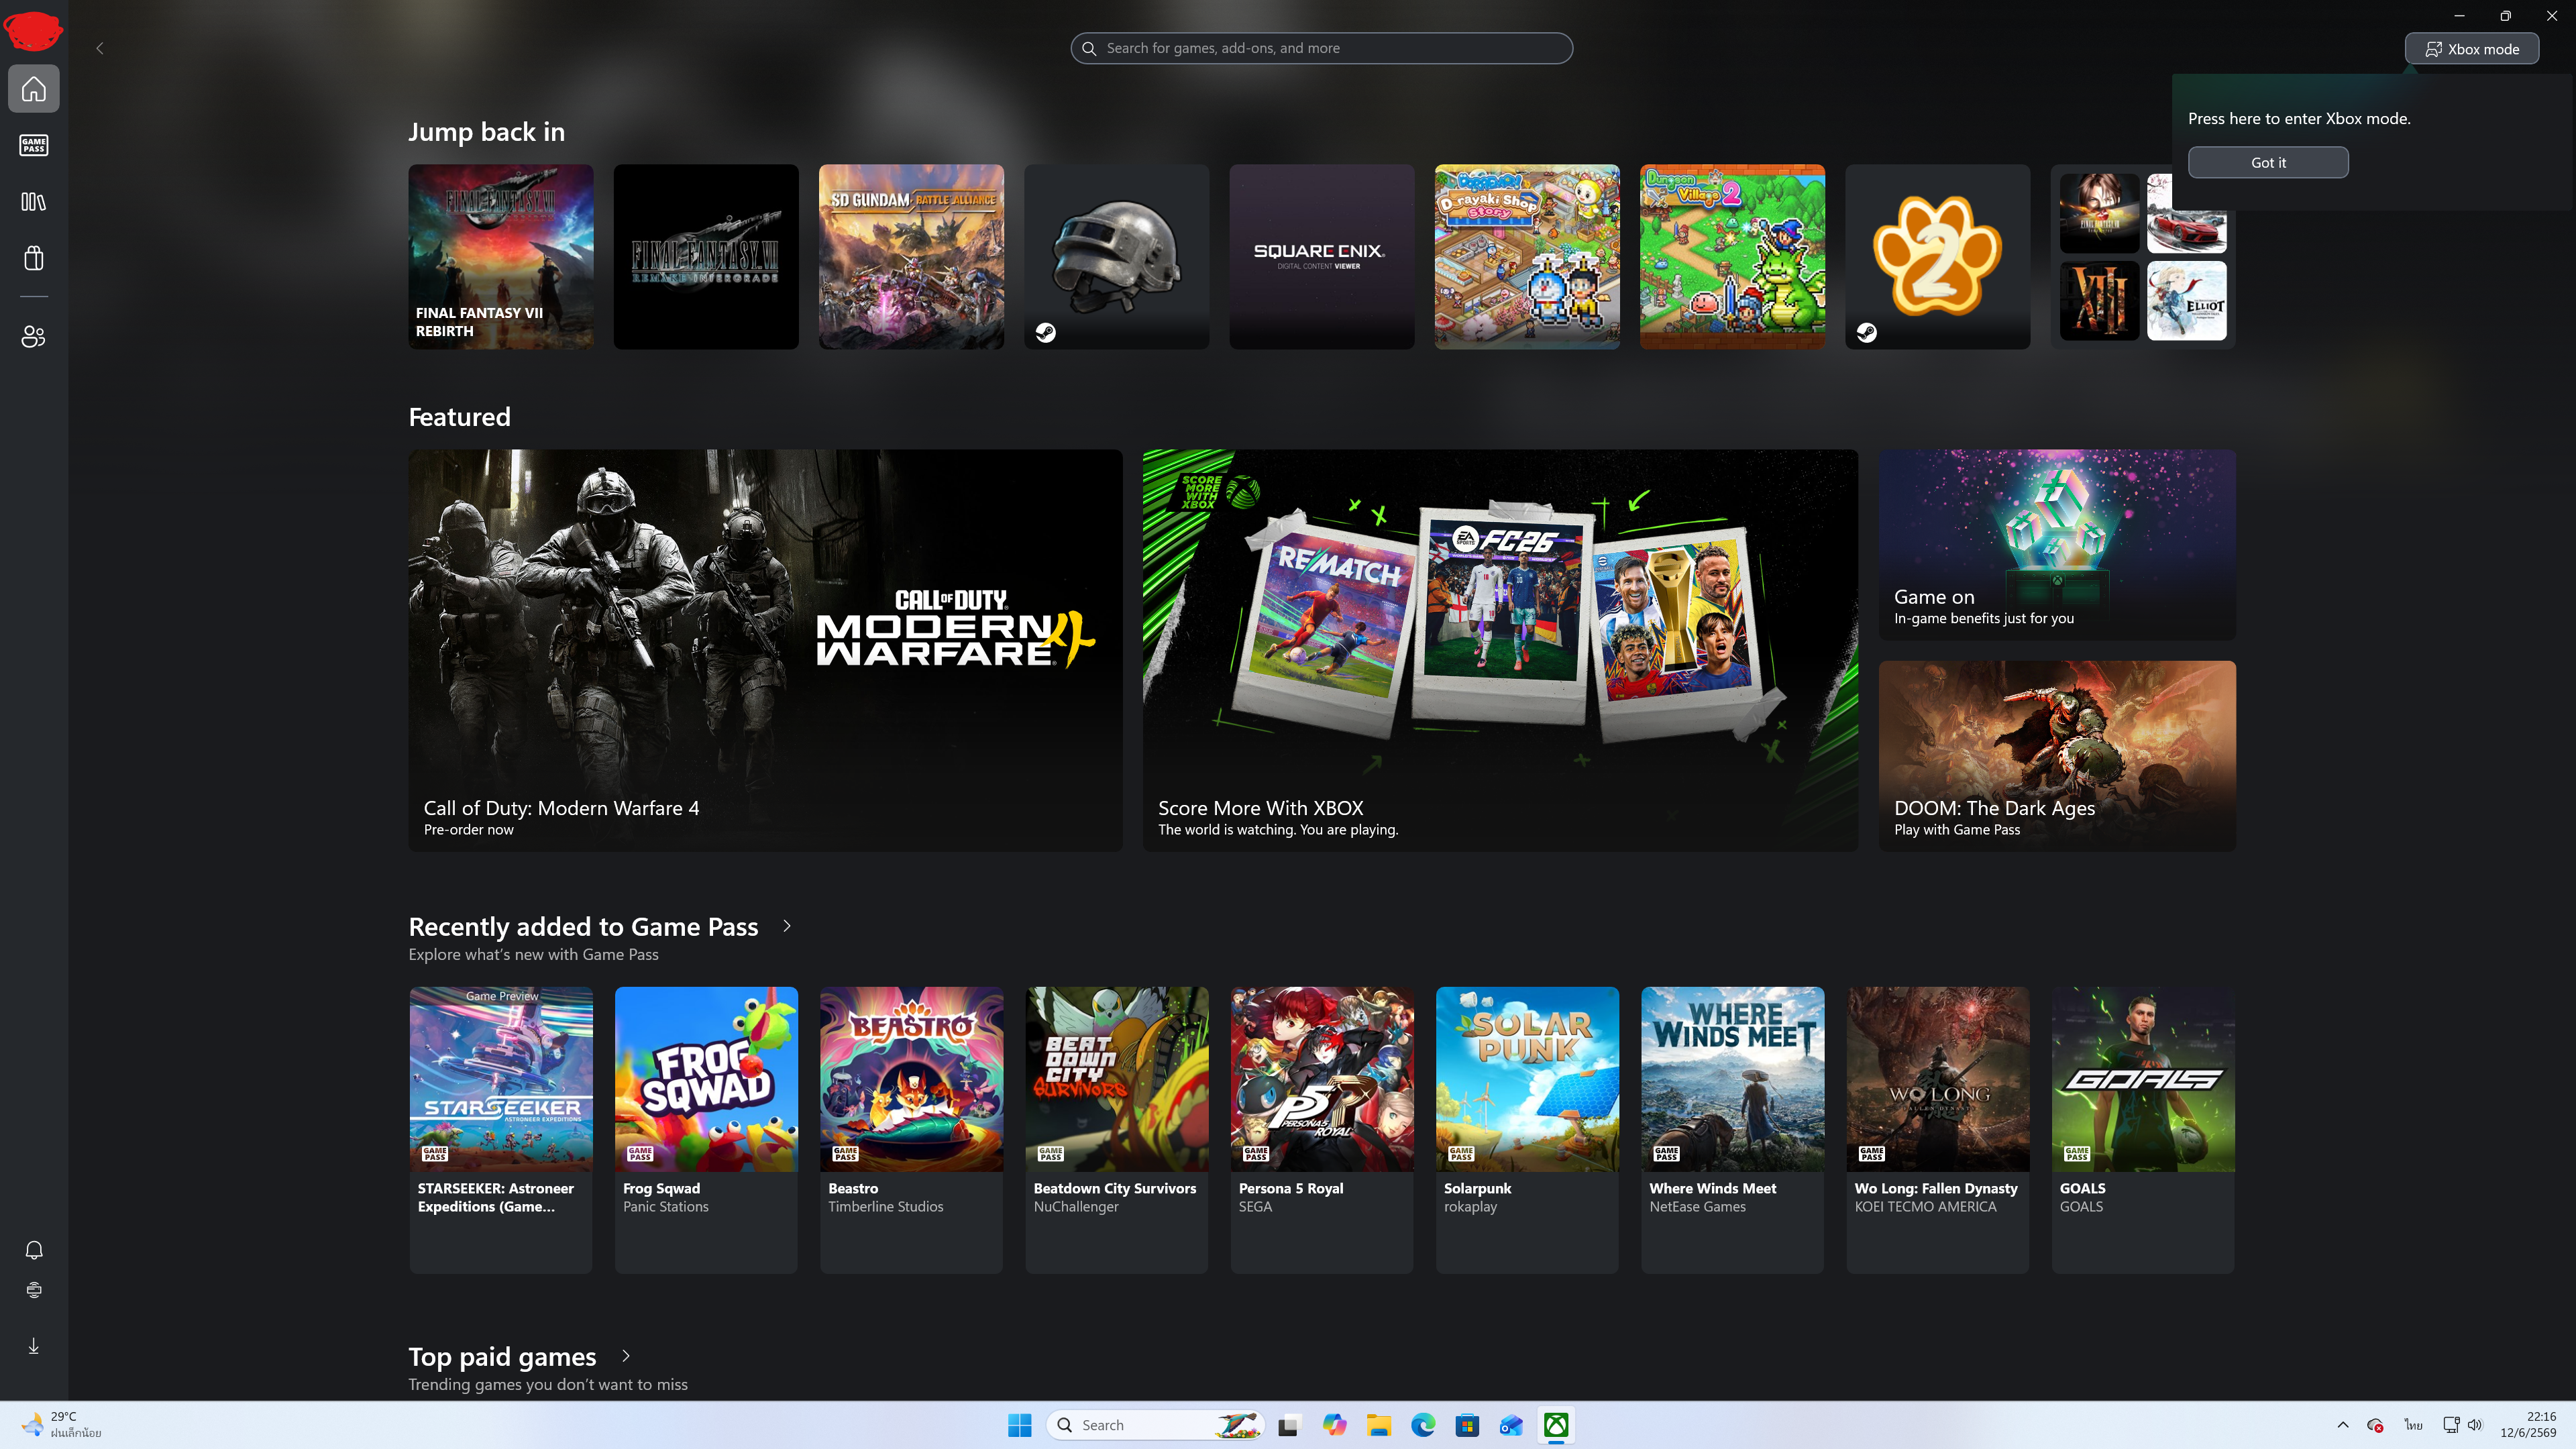
Task: Open the GOALS game card
Action: point(2143,1130)
